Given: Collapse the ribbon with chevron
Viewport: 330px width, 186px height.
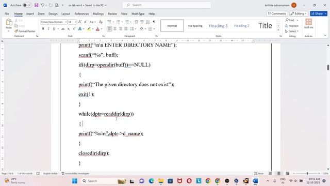Looking at the screenshot, I should point(325,36).
